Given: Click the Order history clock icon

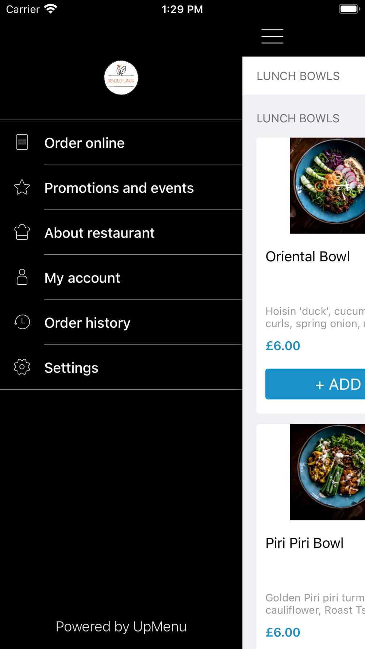Looking at the screenshot, I should pyautogui.click(x=22, y=322).
